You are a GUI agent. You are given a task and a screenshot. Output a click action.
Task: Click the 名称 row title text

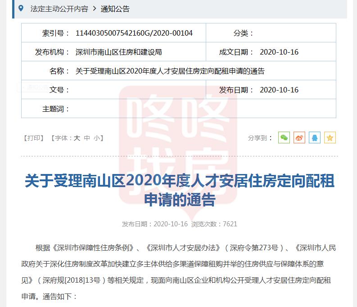point(170,71)
